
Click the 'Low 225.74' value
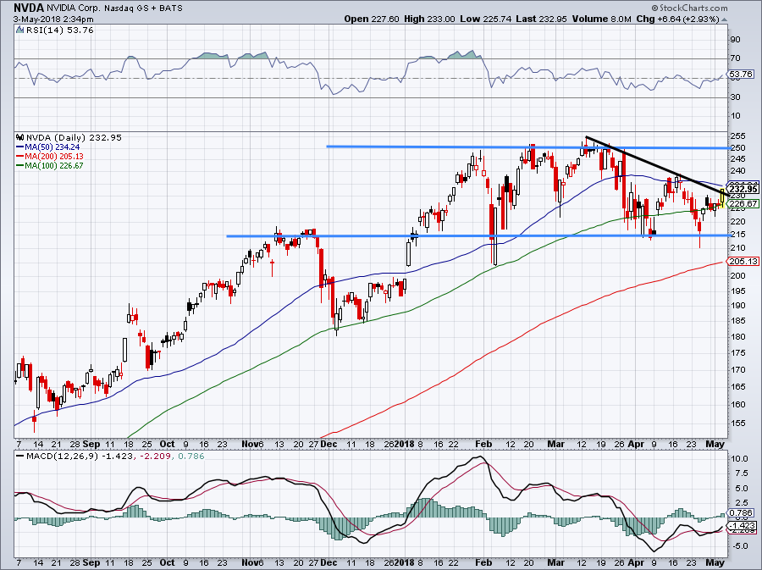coord(485,19)
